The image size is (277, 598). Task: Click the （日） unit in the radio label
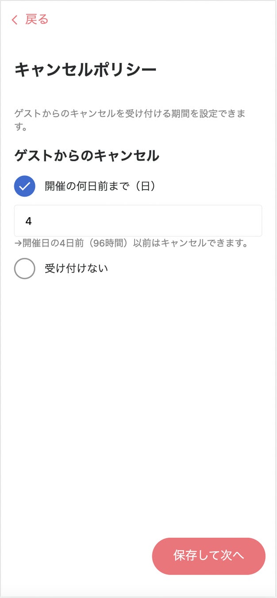click(x=145, y=186)
